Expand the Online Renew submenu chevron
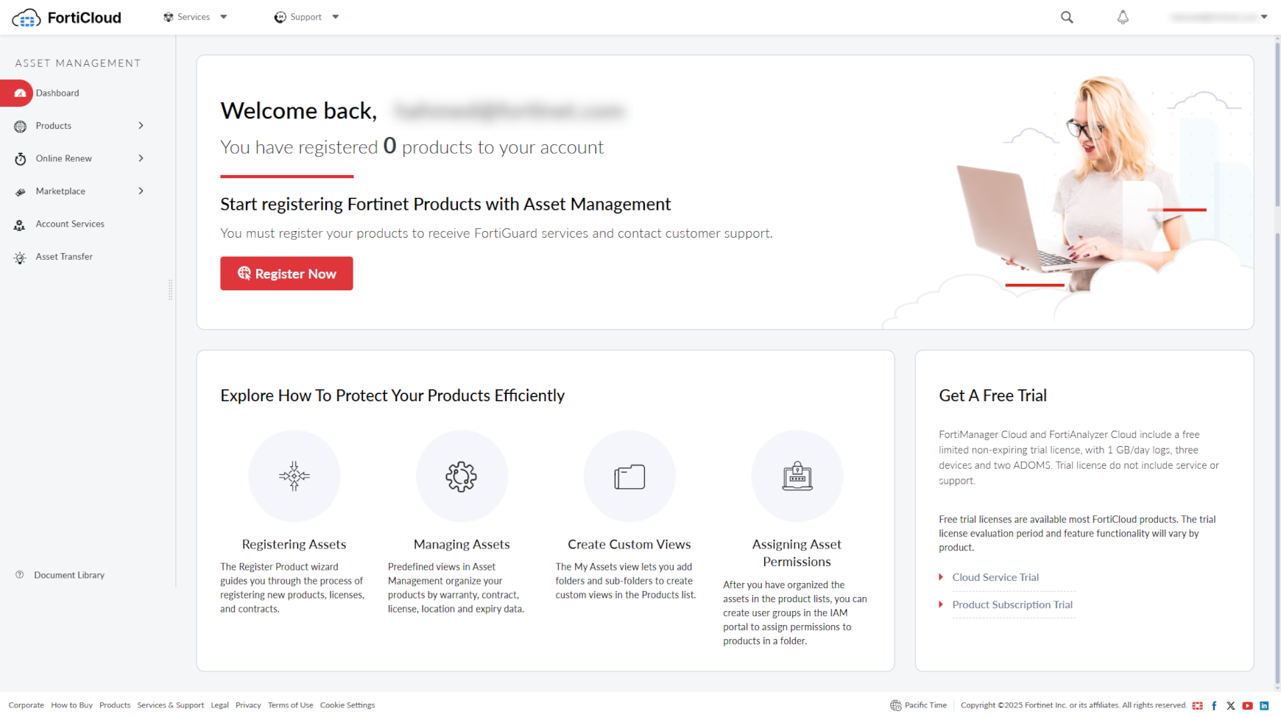This screenshot has width=1281, height=717. click(x=141, y=158)
